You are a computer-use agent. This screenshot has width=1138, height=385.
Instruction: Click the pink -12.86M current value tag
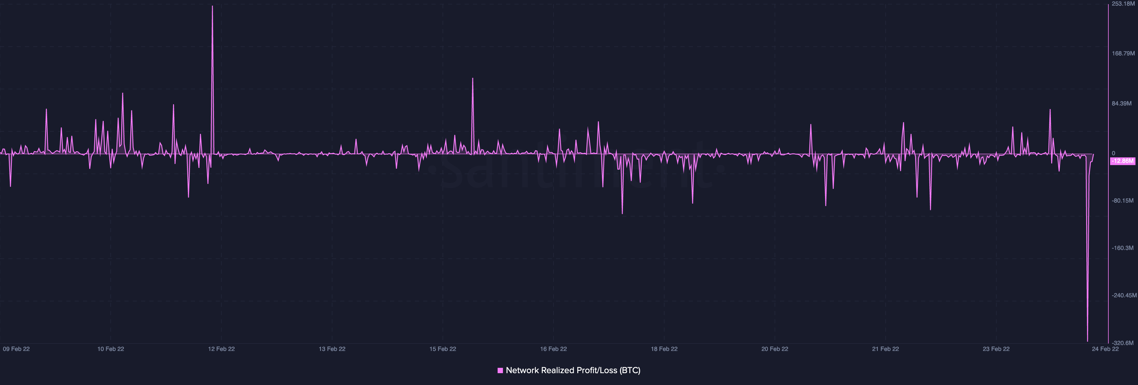click(1122, 161)
